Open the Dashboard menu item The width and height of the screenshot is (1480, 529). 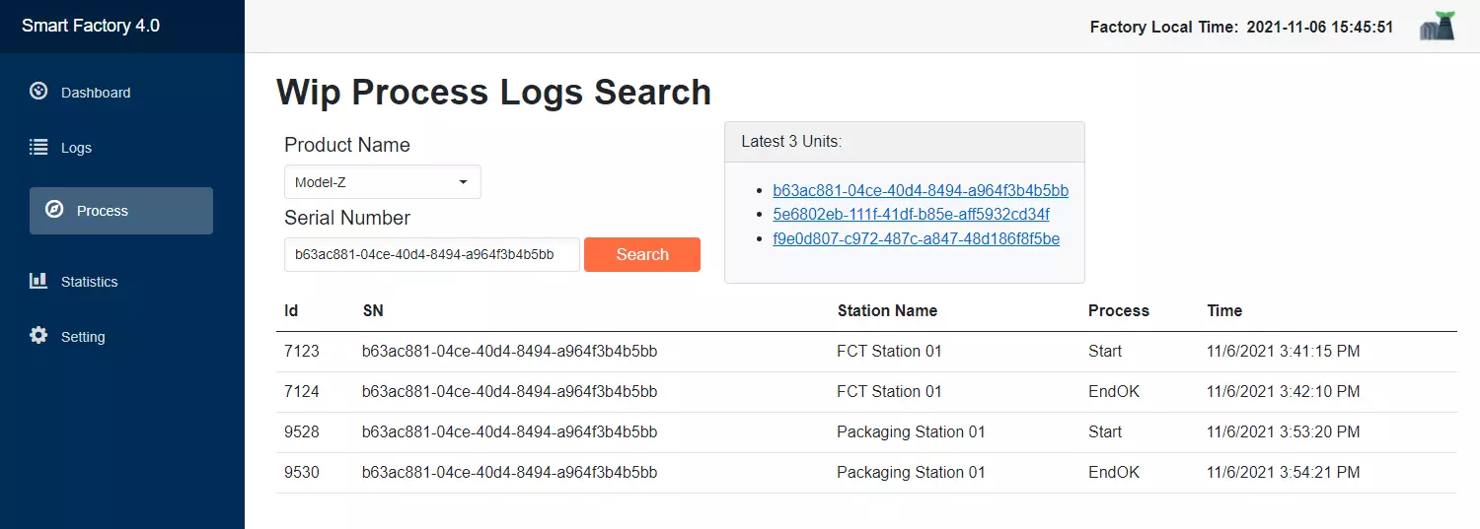coord(96,93)
